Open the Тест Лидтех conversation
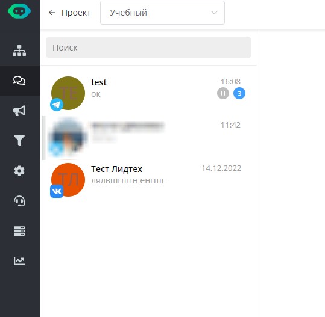325x317 pixels. [148, 179]
